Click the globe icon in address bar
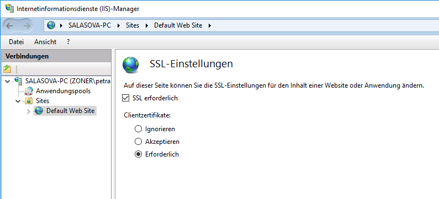The image size is (439, 199). tap(51, 25)
